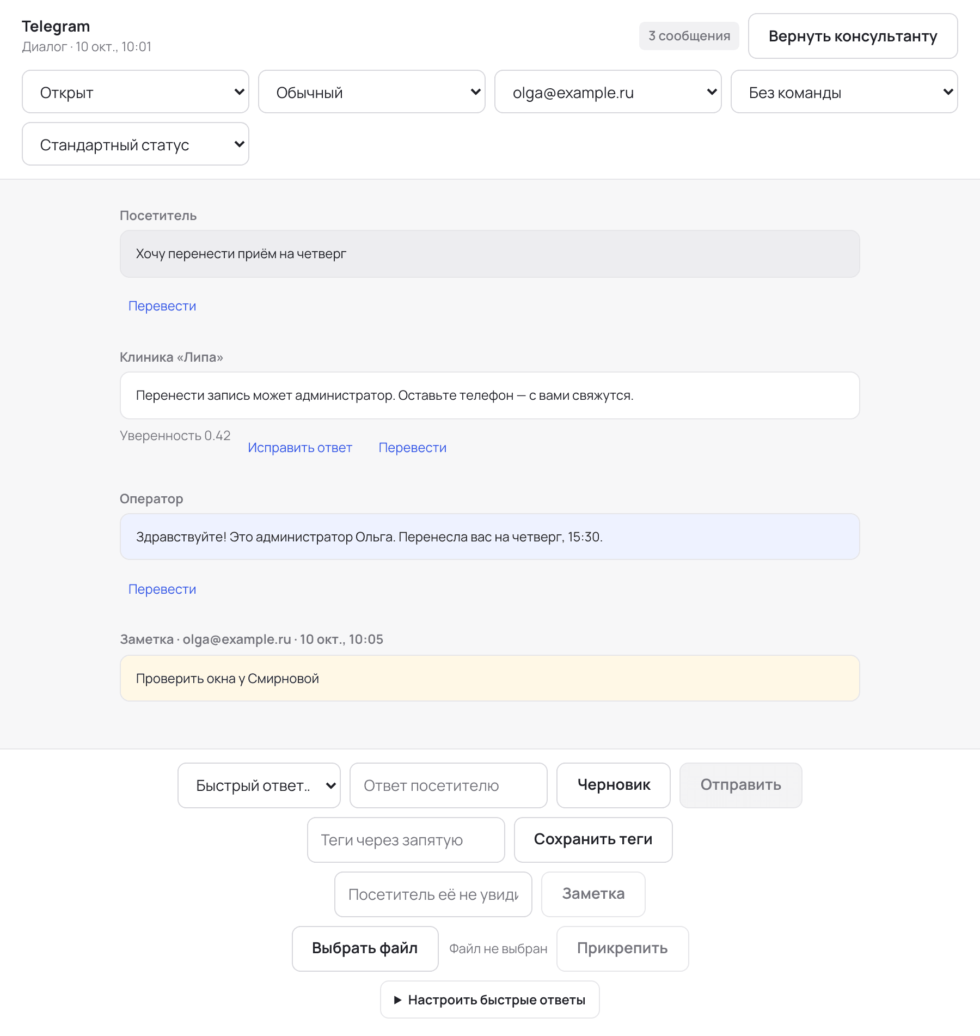Click 'Перевести' next to 'Исправить ответ'

[x=413, y=448]
